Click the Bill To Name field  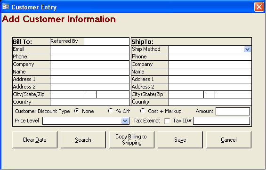click(89, 72)
